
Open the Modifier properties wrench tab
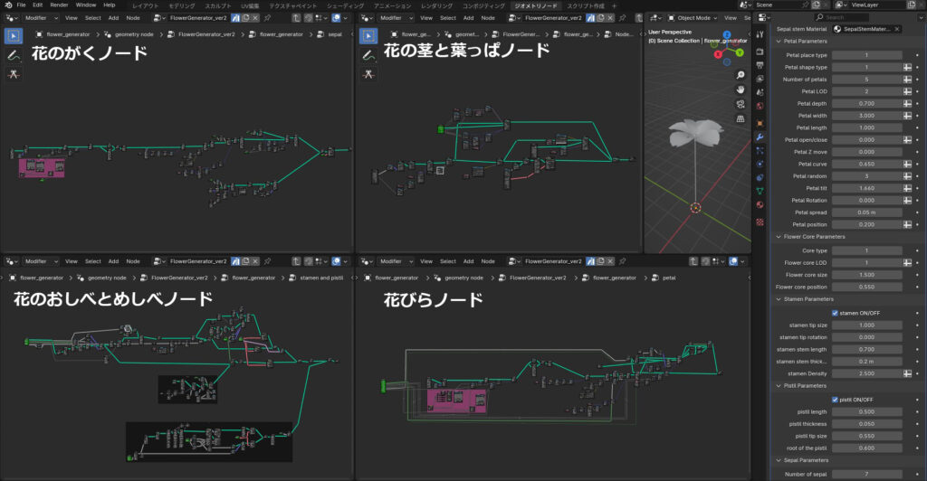coord(760,137)
